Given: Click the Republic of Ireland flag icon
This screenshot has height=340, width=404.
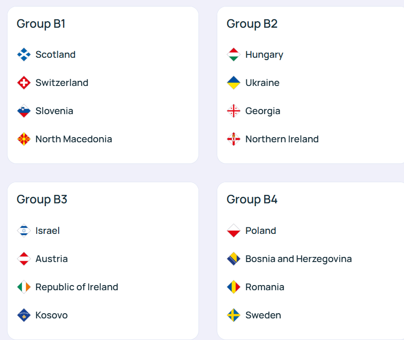Looking at the screenshot, I should [x=24, y=287].
